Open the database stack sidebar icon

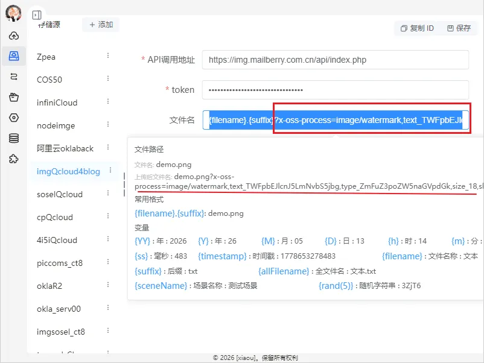(x=14, y=138)
